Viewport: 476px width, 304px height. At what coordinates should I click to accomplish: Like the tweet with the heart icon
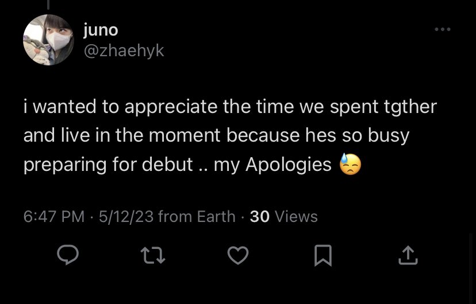[x=238, y=255]
